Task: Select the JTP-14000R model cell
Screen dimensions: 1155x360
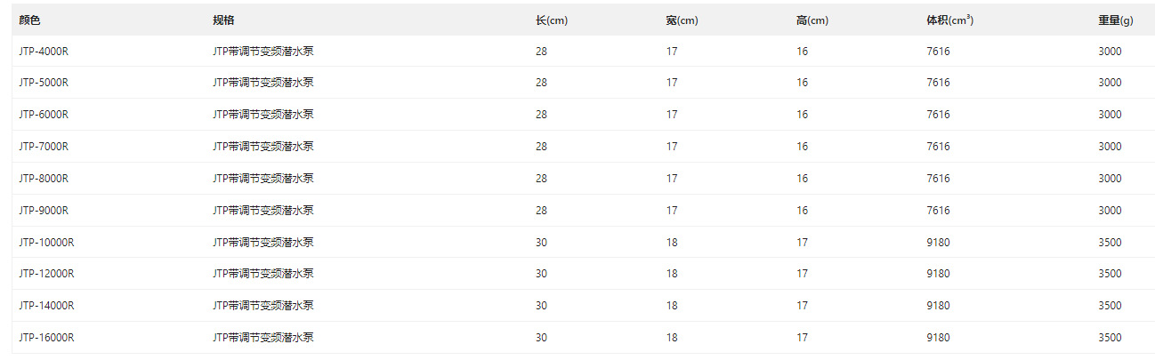Action: pyautogui.click(x=46, y=306)
